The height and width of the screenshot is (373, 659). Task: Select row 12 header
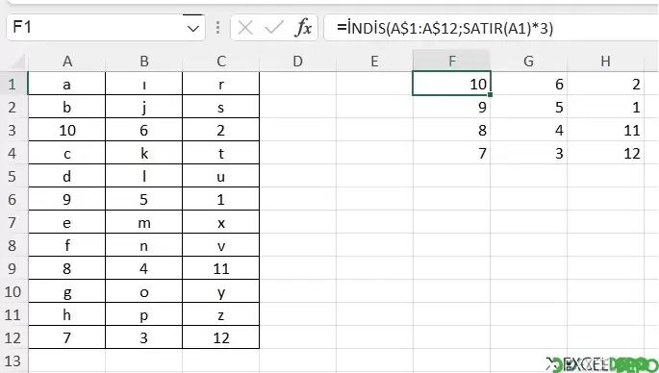[13, 337]
